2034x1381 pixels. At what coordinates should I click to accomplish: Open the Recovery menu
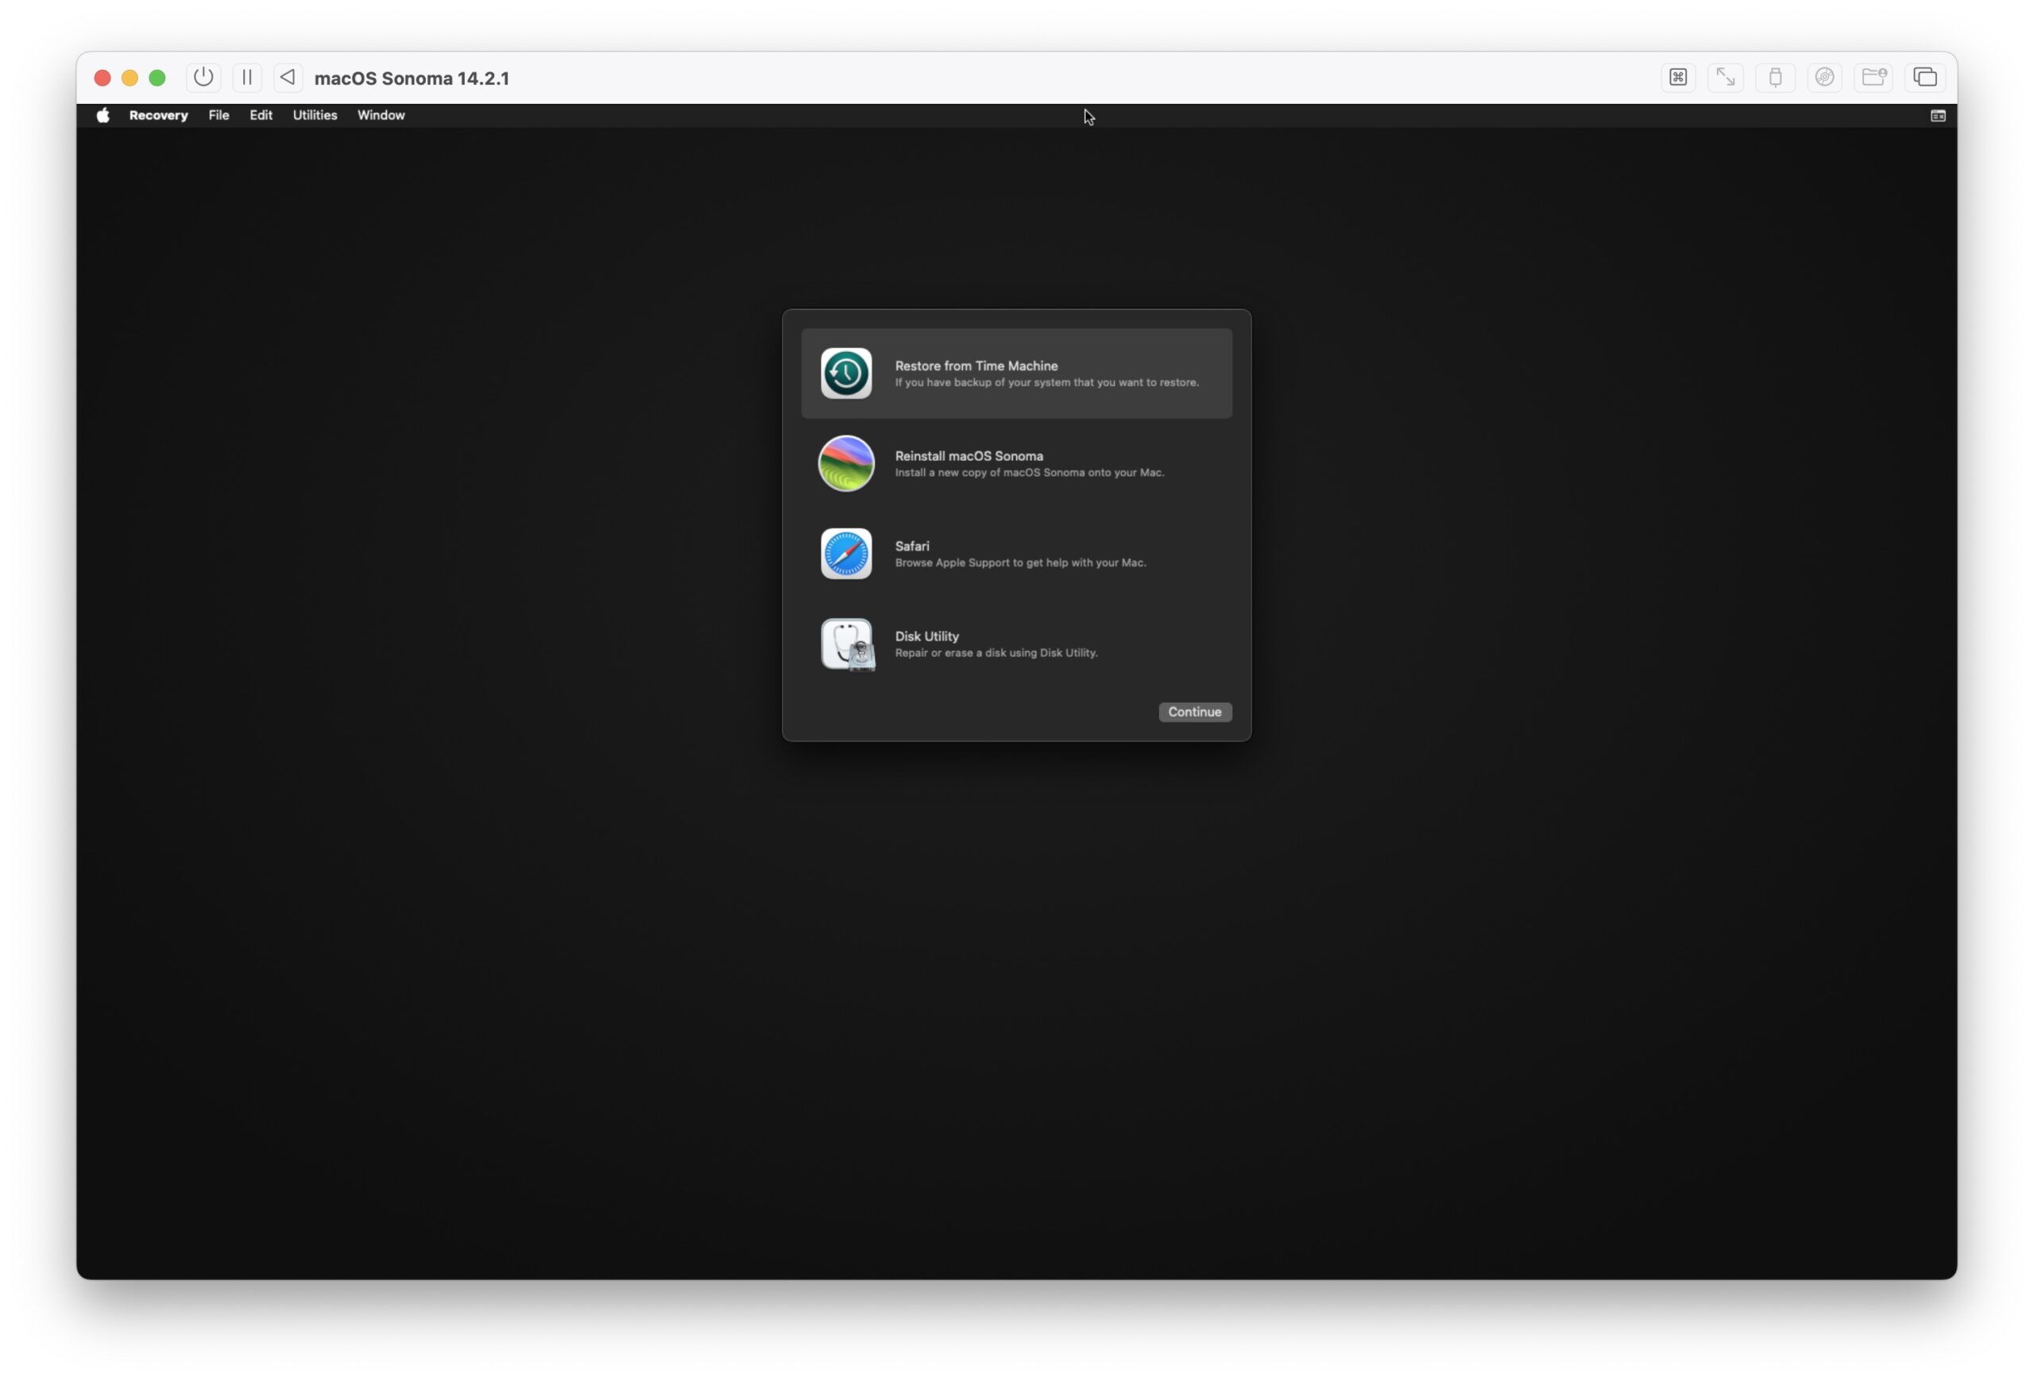[x=158, y=114]
